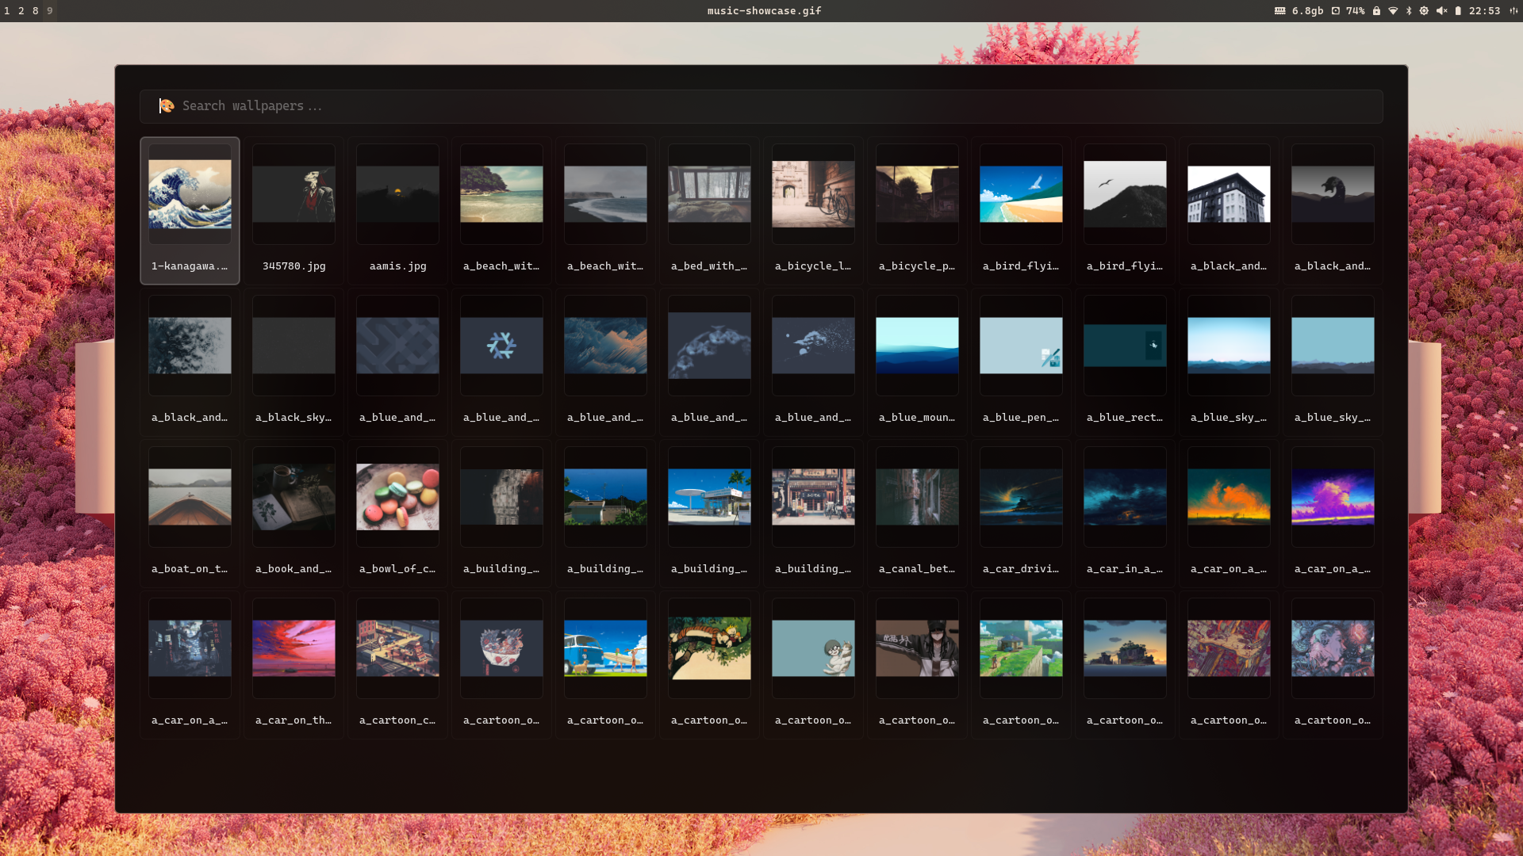Pick the a_black_and dark creature silhouette wallpaper
This screenshot has height=856, width=1523.
click(1333, 211)
